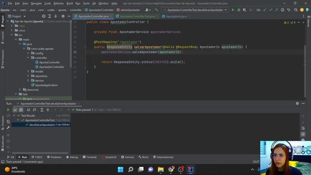Click IntelliJ IDEA icon in taskbar
The width and height of the screenshot is (311, 175).
[x=190, y=170]
